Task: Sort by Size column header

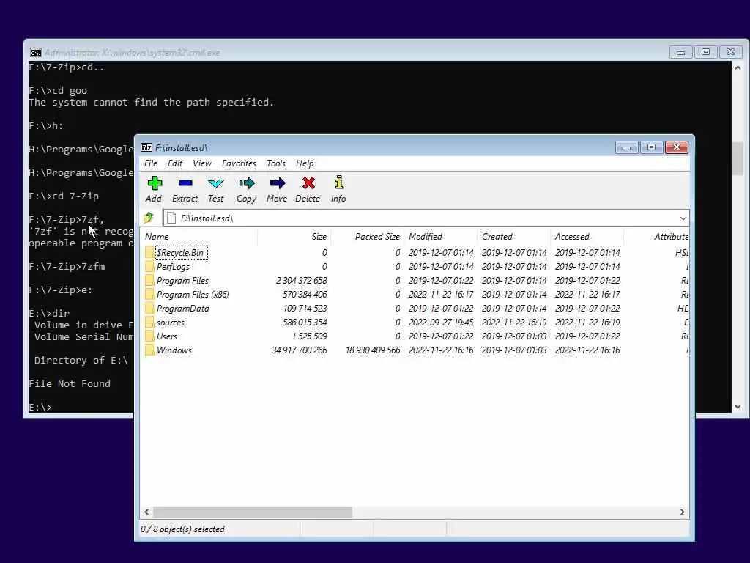Action: pyautogui.click(x=294, y=237)
